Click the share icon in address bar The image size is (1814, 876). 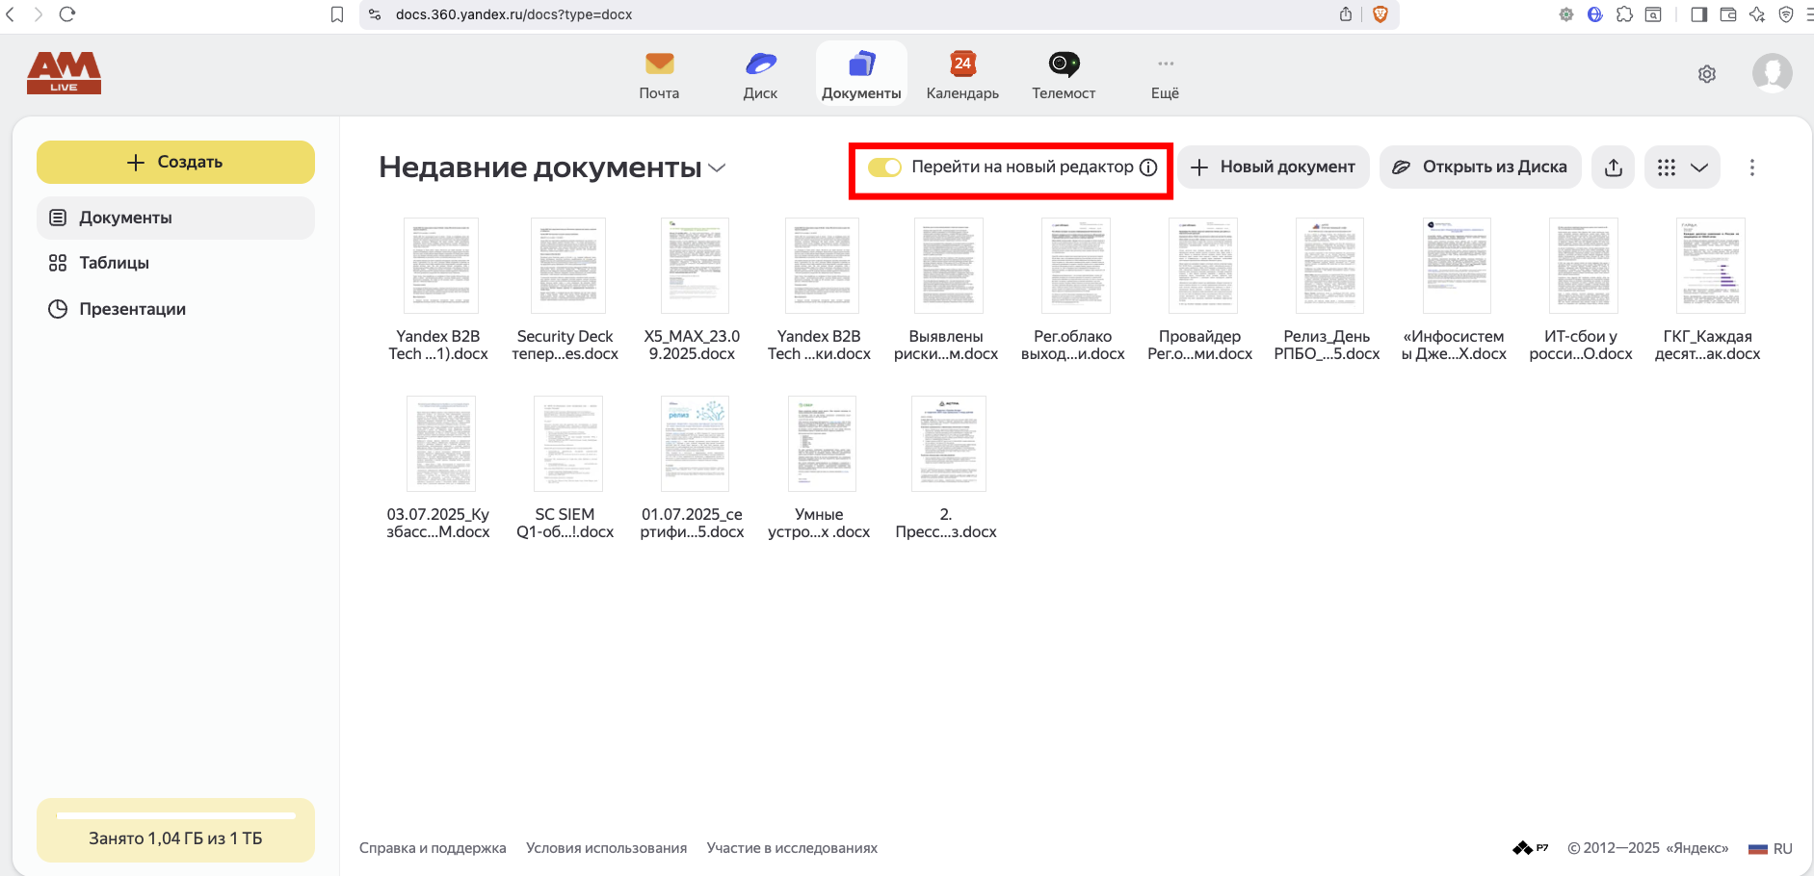tap(1346, 14)
